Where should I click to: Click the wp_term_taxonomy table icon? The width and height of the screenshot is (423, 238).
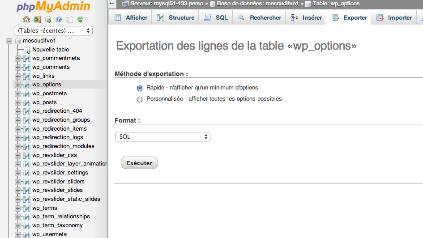tap(27, 226)
